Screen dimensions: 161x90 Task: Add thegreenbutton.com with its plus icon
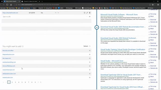pos(90,54)
